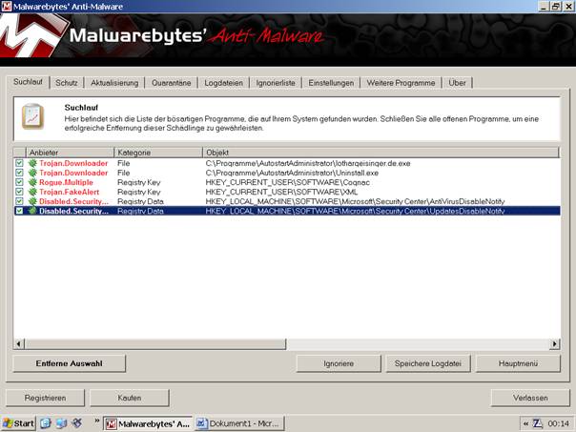
Task: Click the bug icon next to Rogue.Multiple
Action: [32, 182]
